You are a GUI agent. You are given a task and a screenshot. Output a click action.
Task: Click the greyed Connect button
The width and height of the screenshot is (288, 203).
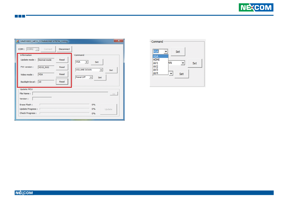(x=48, y=49)
